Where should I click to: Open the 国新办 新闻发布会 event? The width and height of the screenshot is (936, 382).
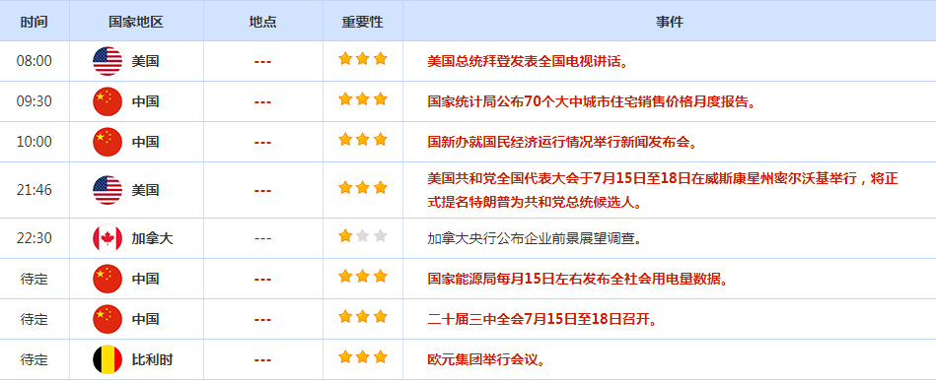[562, 143]
